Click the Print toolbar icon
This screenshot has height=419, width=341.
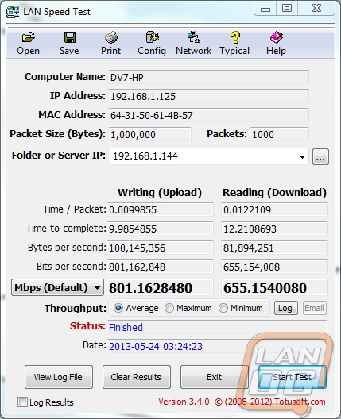[x=111, y=37]
